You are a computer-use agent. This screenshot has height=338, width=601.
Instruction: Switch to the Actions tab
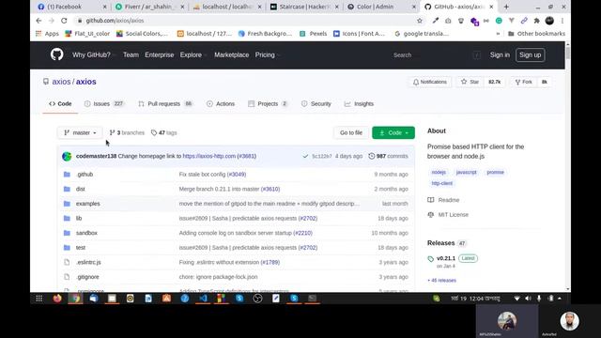point(221,104)
